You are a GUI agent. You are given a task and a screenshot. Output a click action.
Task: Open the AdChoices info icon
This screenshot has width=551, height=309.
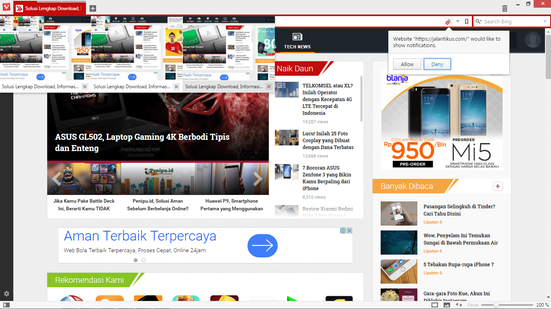(x=343, y=230)
